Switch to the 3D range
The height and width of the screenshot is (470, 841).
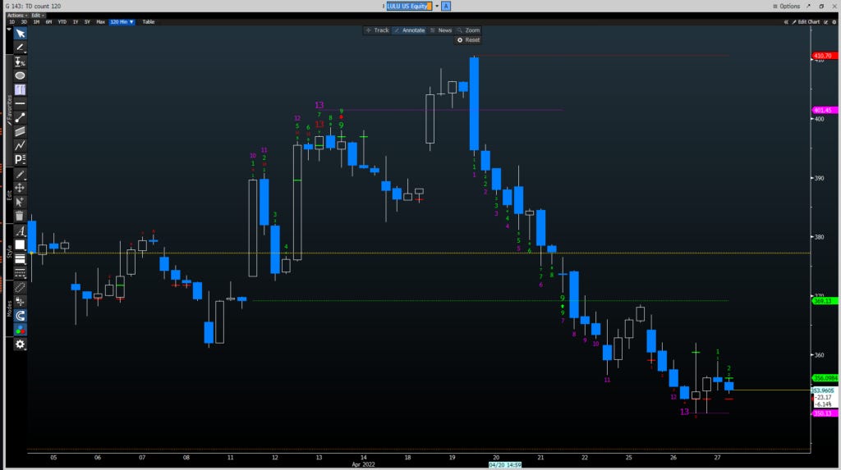(24, 22)
